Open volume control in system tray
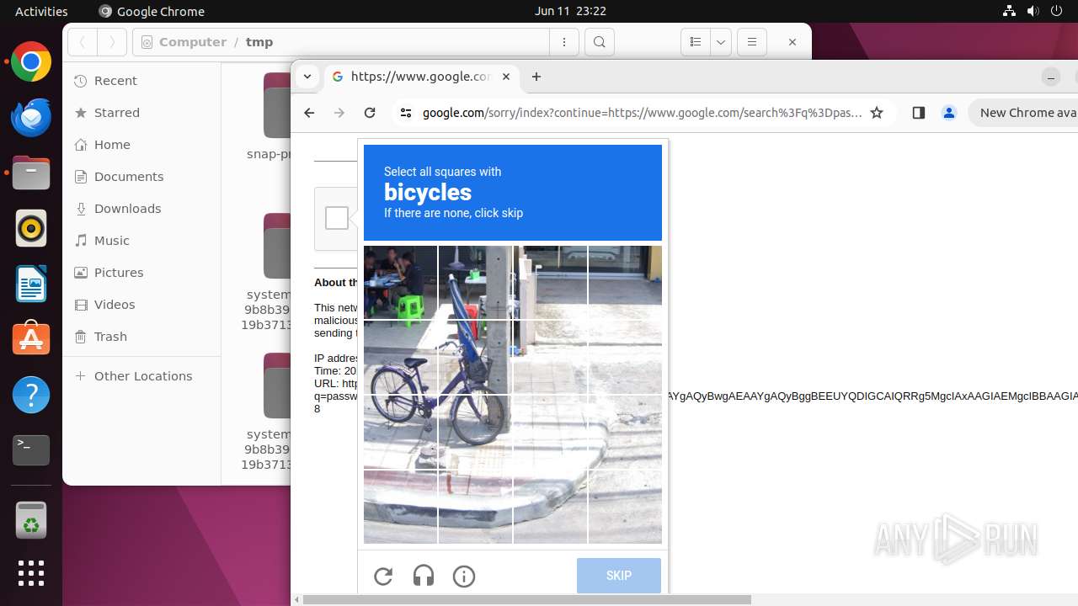 (x=1033, y=11)
